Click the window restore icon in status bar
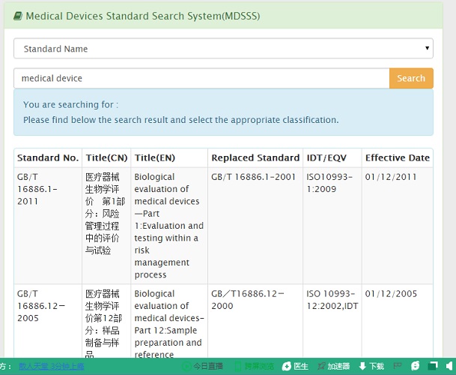 [432, 366]
